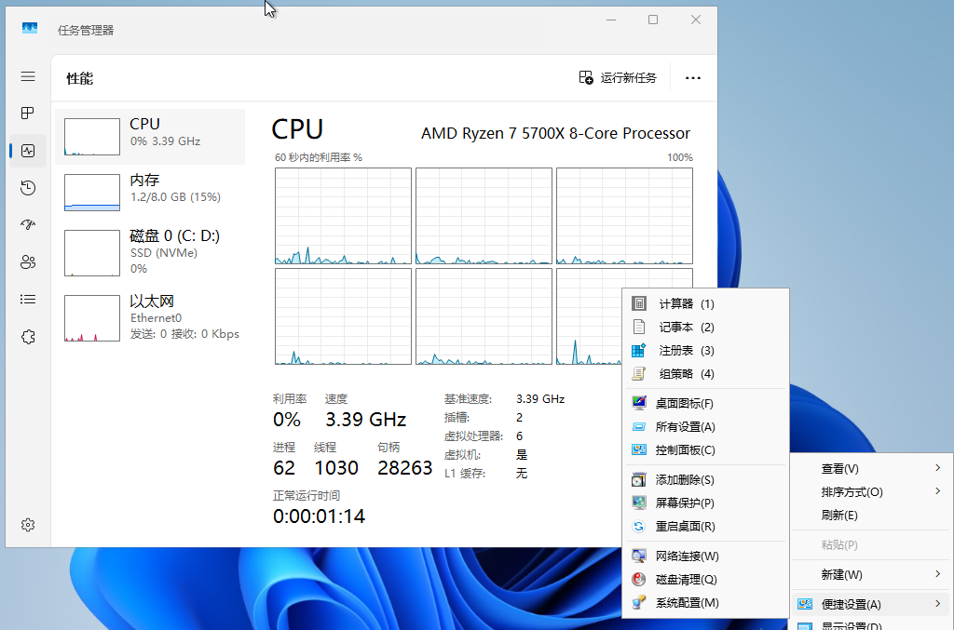The width and height of the screenshot is (954, 630).
Task: Select the 内存 performance card
Action: tap(150, 193)
